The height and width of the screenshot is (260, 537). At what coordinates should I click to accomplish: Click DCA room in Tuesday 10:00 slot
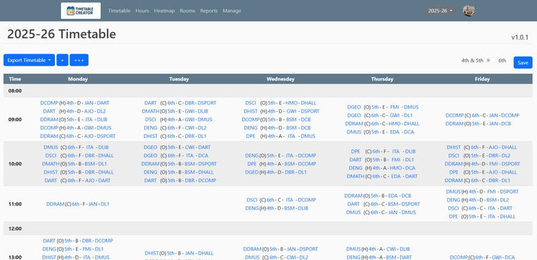click(203, 155)
